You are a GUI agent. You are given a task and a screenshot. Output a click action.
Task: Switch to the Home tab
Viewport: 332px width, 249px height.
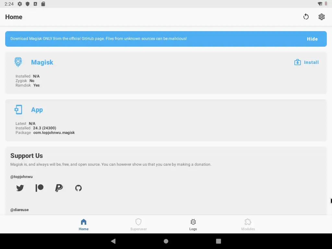coord(84,225)
